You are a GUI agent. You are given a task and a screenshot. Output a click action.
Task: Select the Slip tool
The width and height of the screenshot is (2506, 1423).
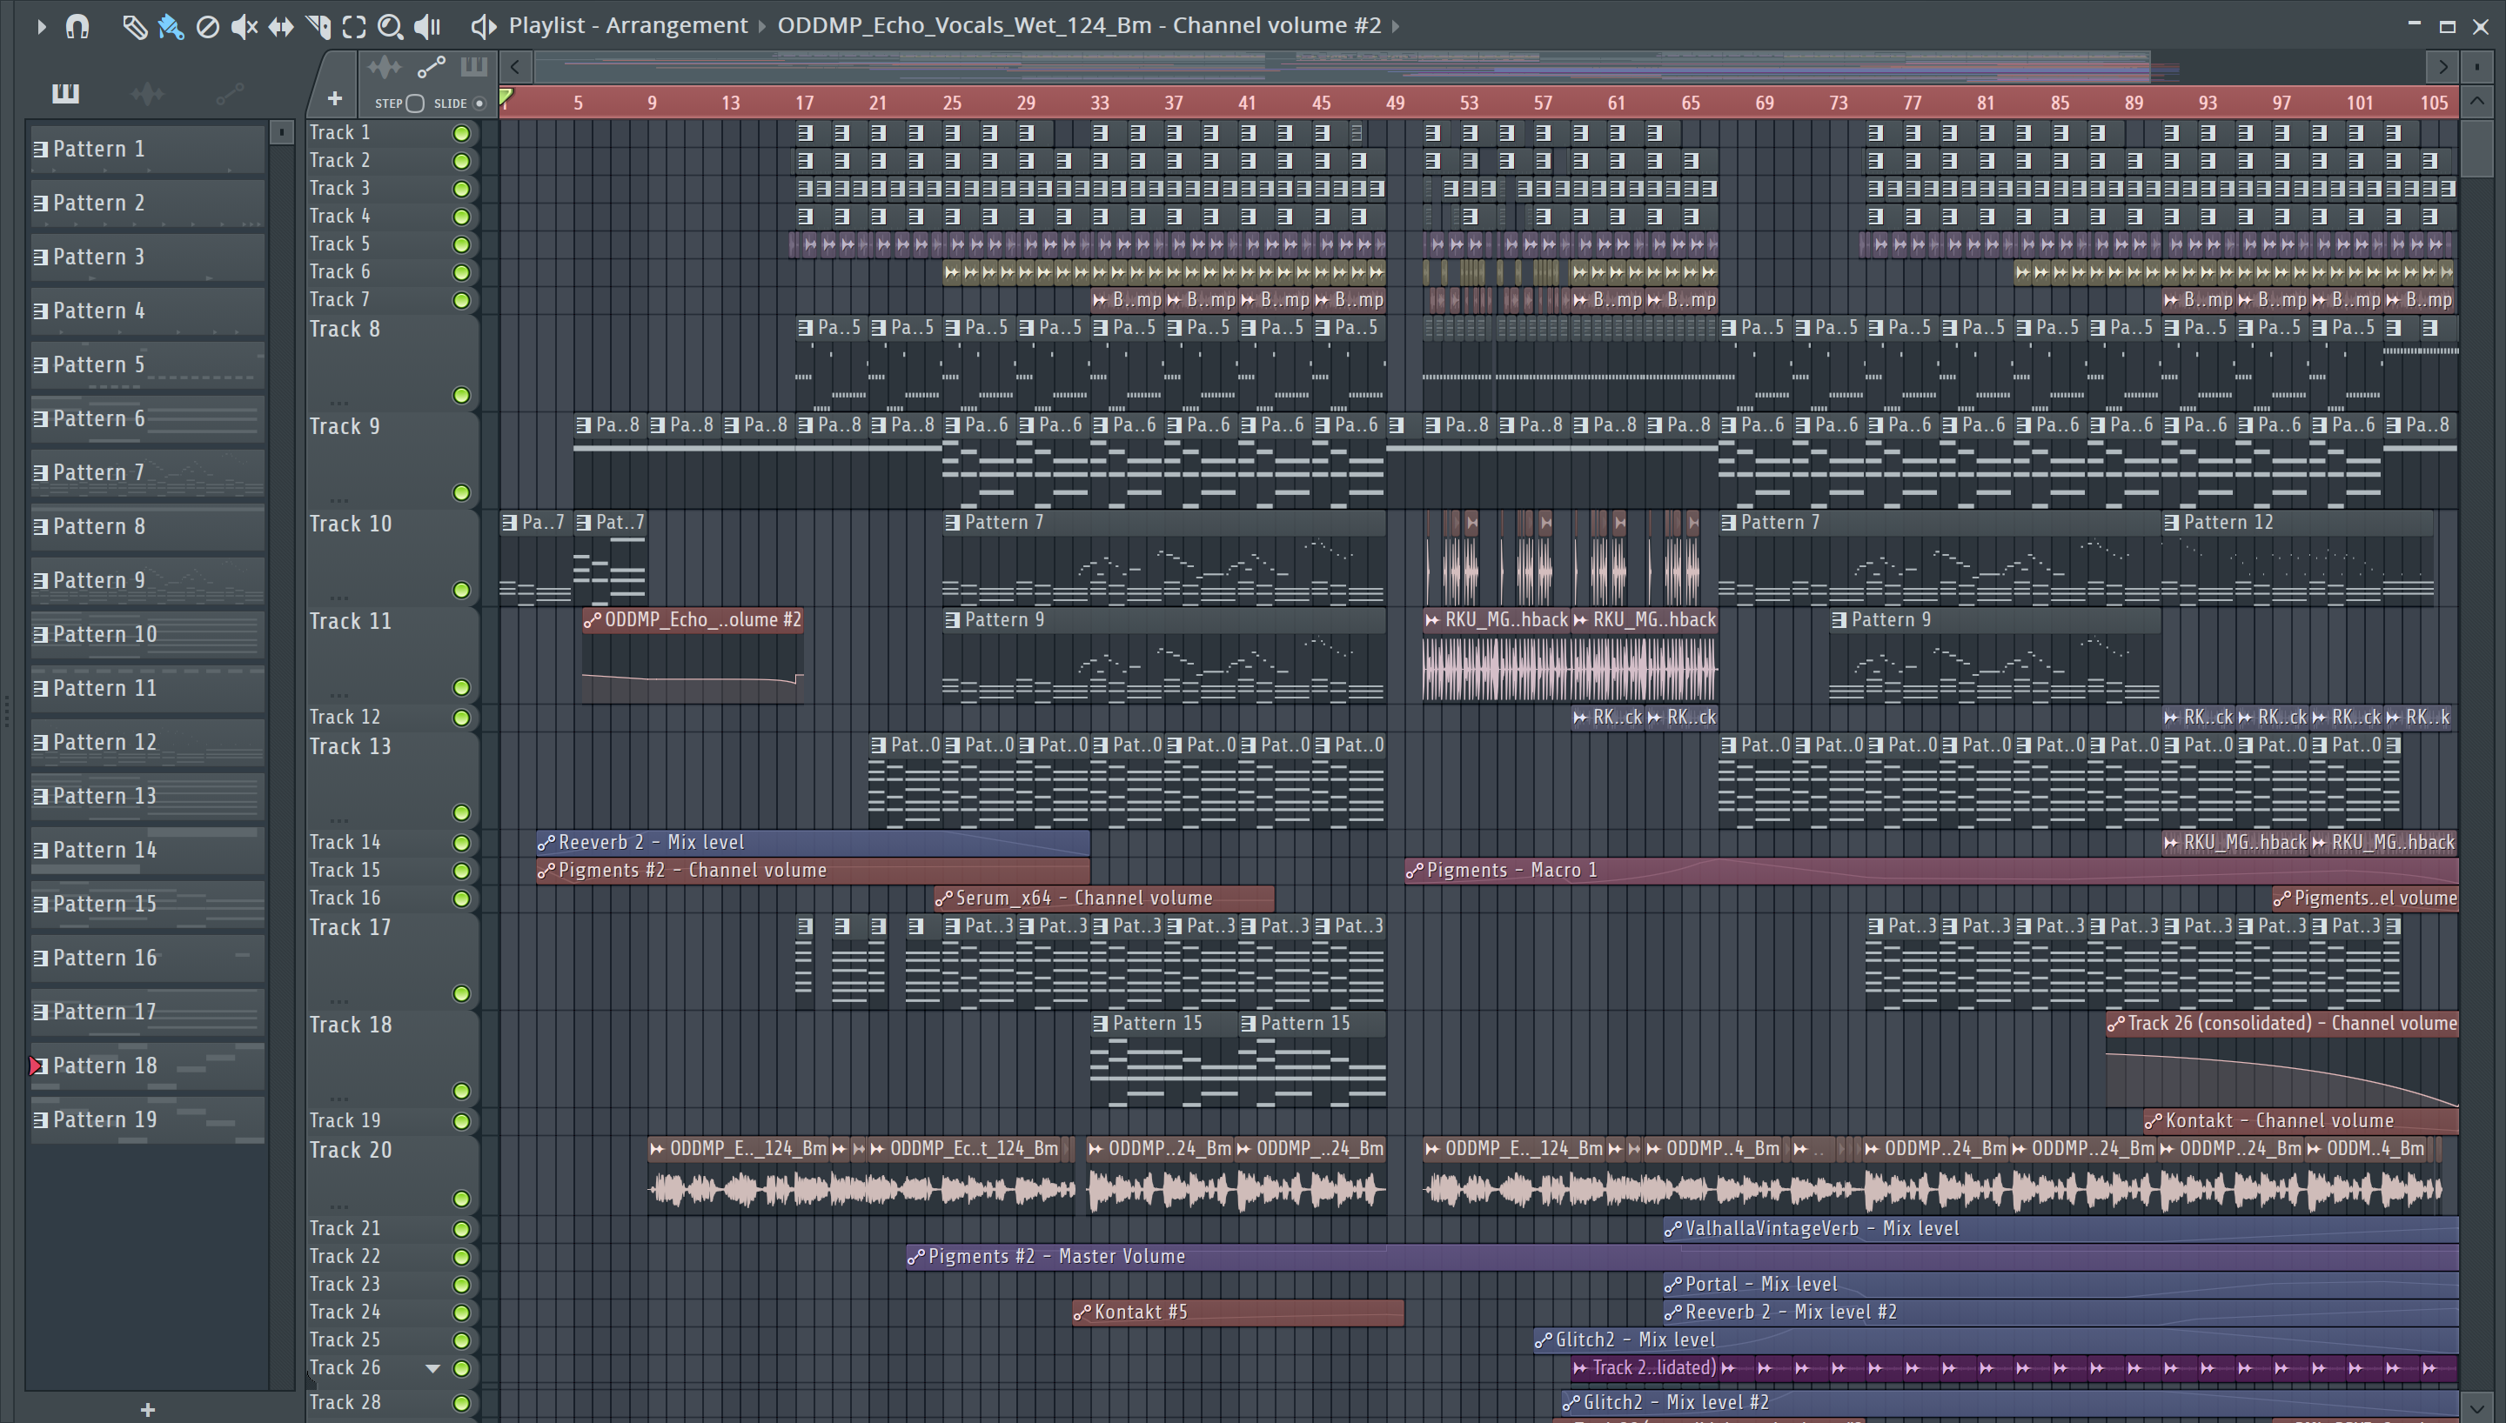tap(281, 26)
